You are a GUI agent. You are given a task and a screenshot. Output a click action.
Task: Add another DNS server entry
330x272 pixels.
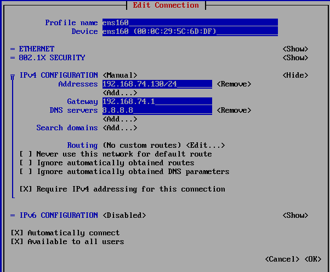click(120, 119)
